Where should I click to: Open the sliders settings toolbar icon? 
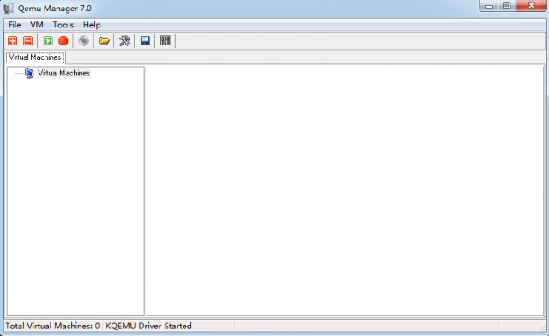166,41
